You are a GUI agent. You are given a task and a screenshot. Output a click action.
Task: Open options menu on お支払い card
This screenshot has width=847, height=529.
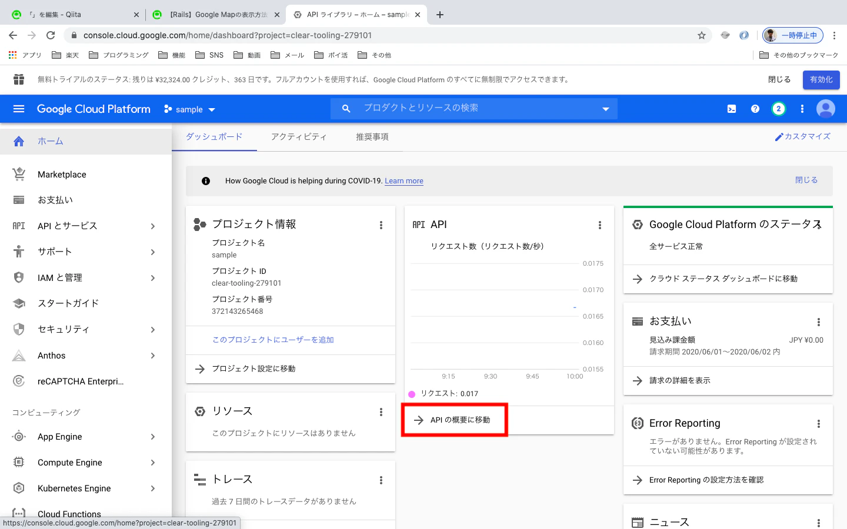coord(819,322)
